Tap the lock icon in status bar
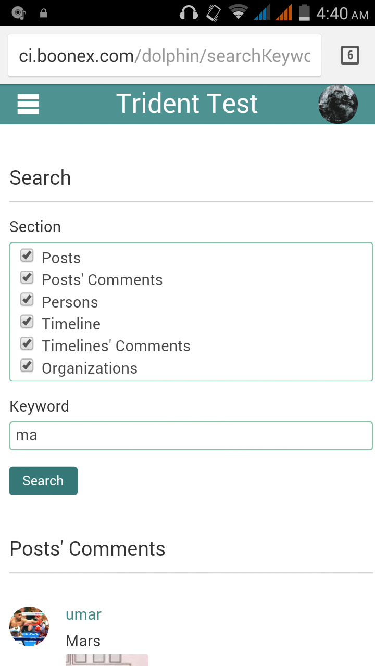The height and width of the screenshot is (666, 375). point(44,14)
